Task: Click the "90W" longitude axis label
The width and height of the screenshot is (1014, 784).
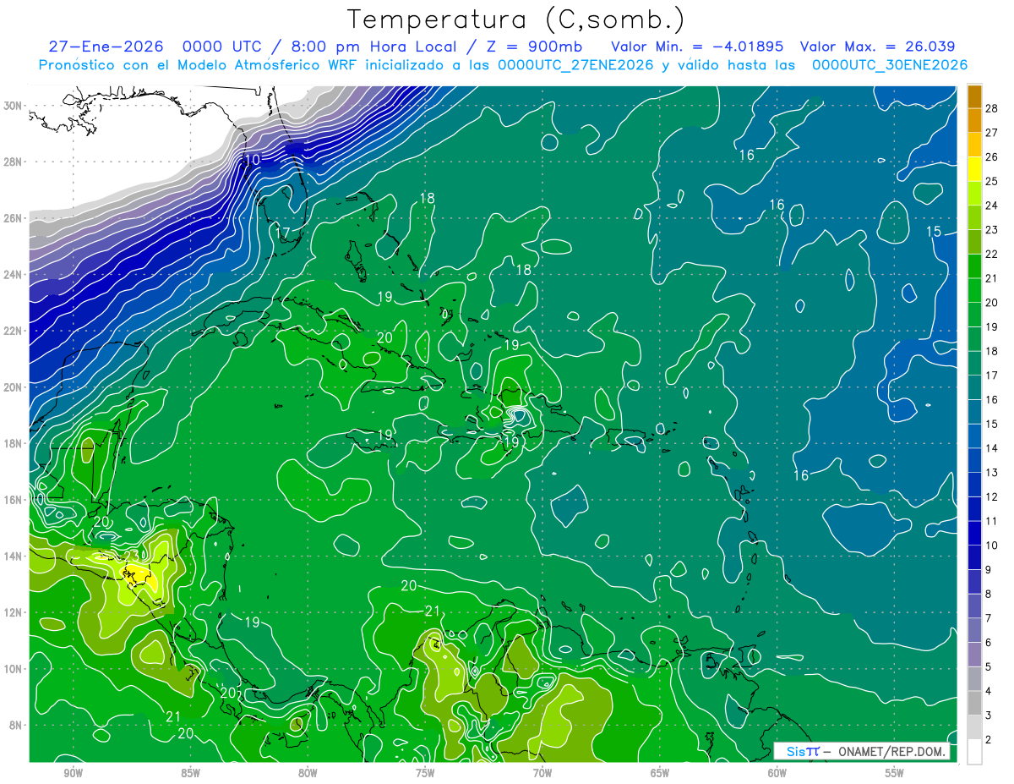Action: tap(73, 773)
